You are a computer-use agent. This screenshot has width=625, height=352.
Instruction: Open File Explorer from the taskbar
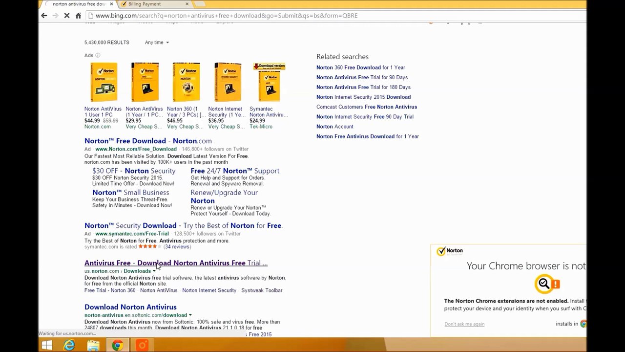pos(93,346)
